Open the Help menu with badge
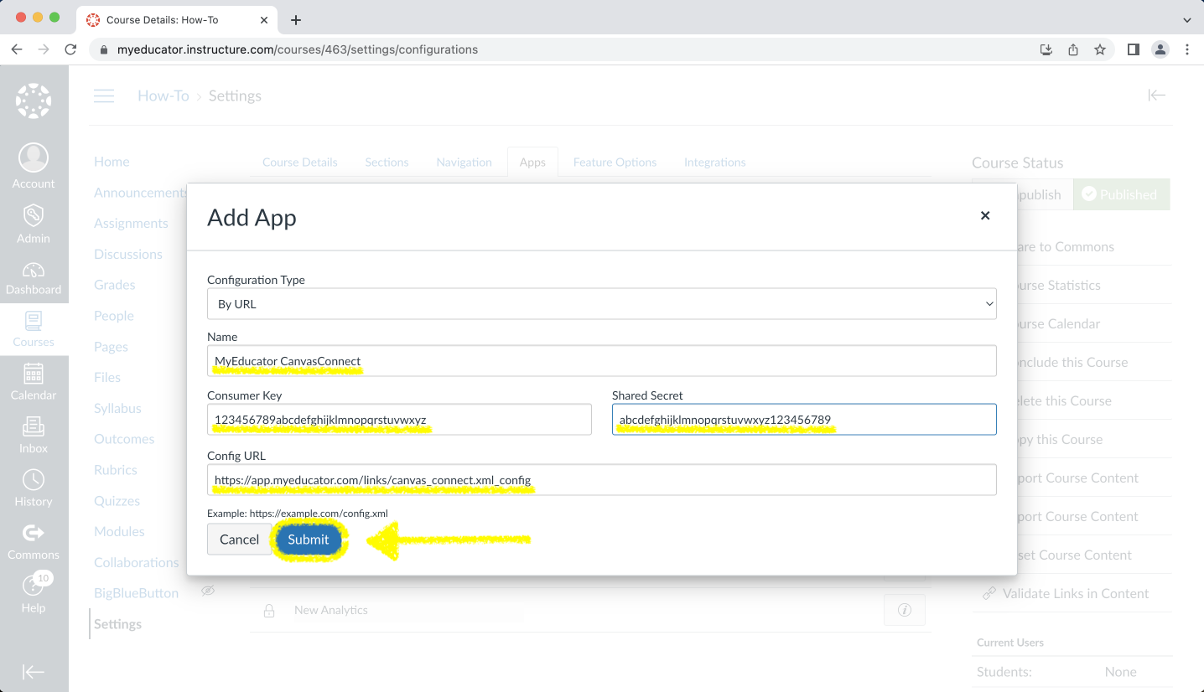1204x692 pixels. tap(34, 593)
